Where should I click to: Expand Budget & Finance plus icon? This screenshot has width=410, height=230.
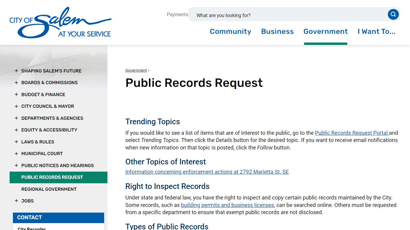coord(16,94)
